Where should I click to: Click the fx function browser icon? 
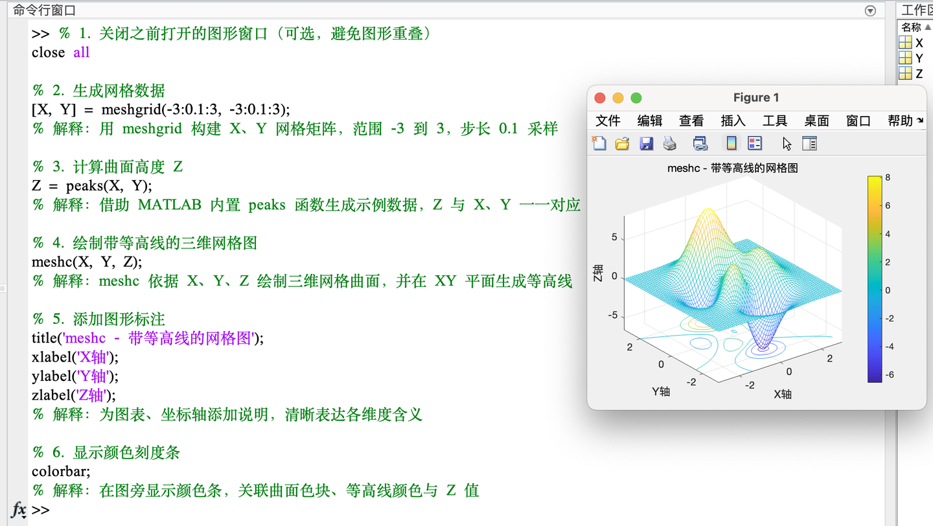pyautogui.click(x=19, y=510)
